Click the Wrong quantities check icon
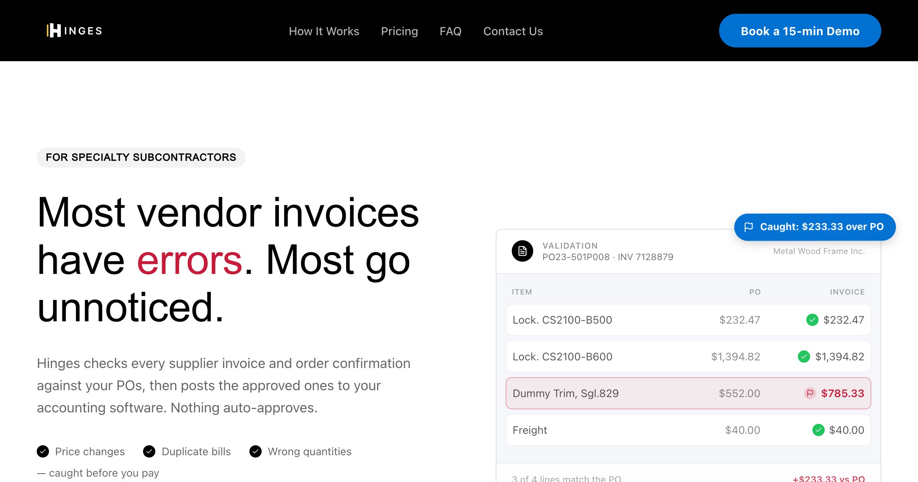The height and width of the screenshot is (482, 918). (x=256, y=451)
